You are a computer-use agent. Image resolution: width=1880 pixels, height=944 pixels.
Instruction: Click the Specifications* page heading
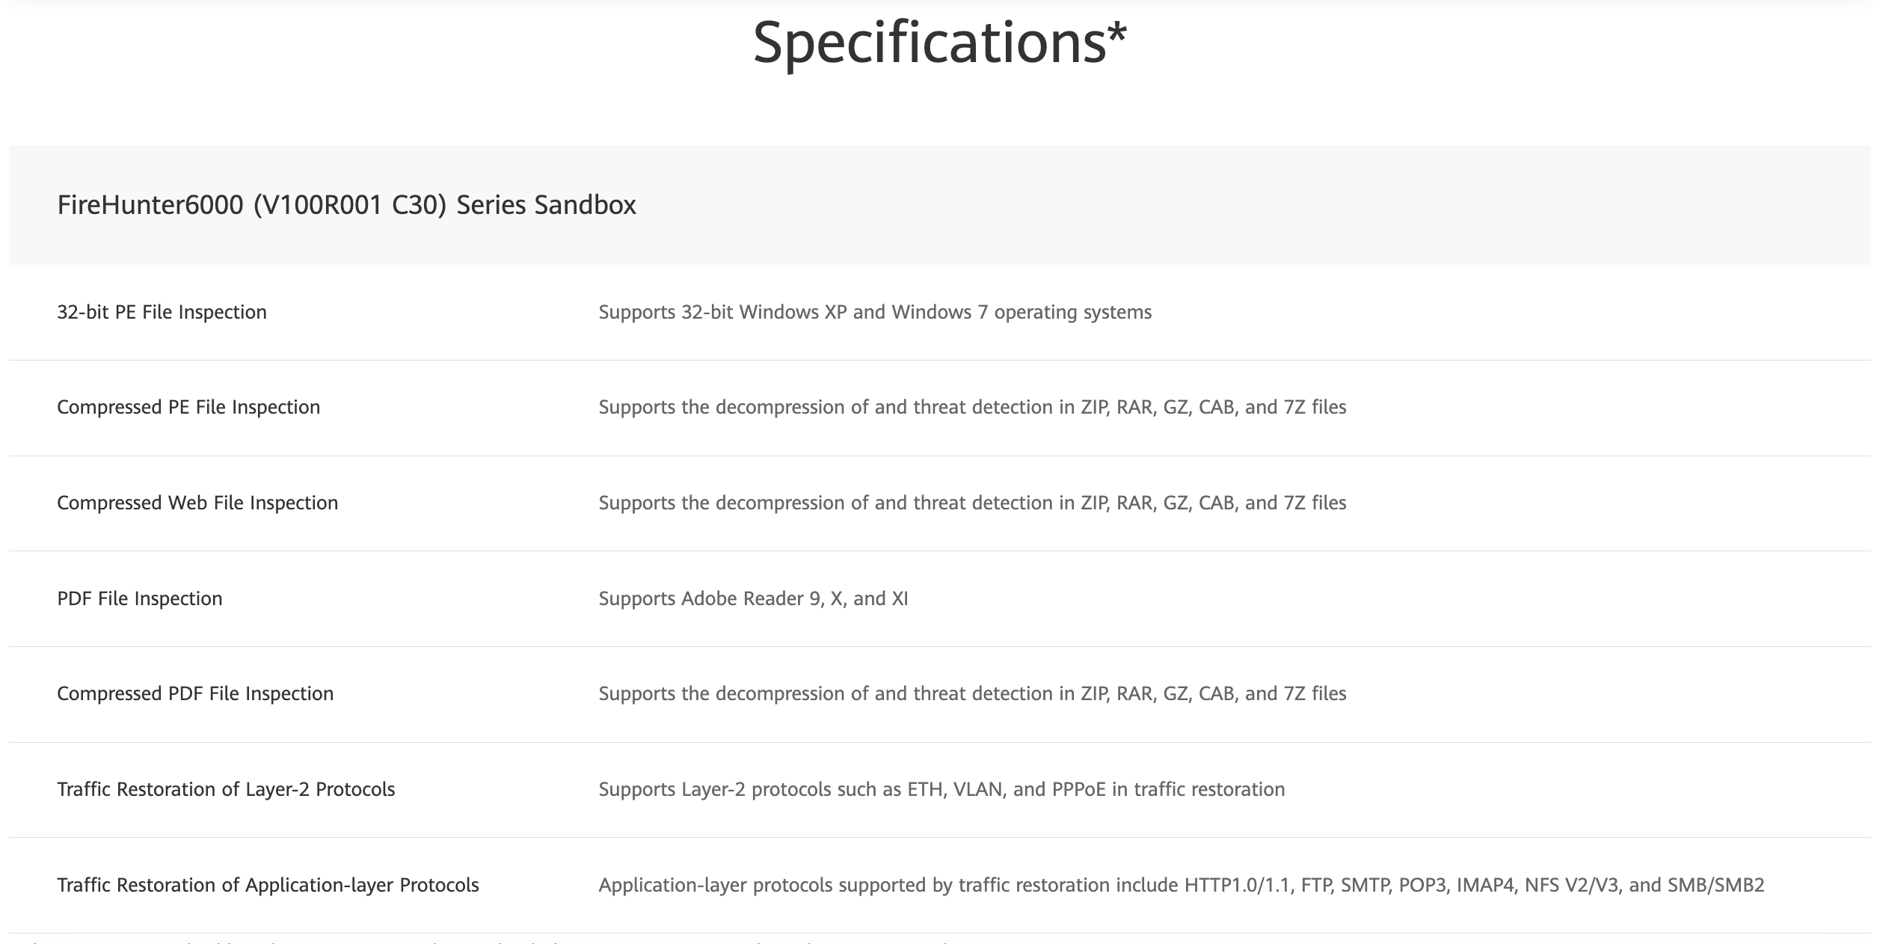939,42
